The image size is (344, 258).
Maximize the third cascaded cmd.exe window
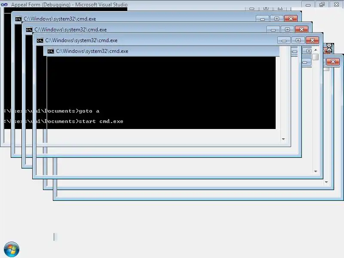tap(298, 40)
